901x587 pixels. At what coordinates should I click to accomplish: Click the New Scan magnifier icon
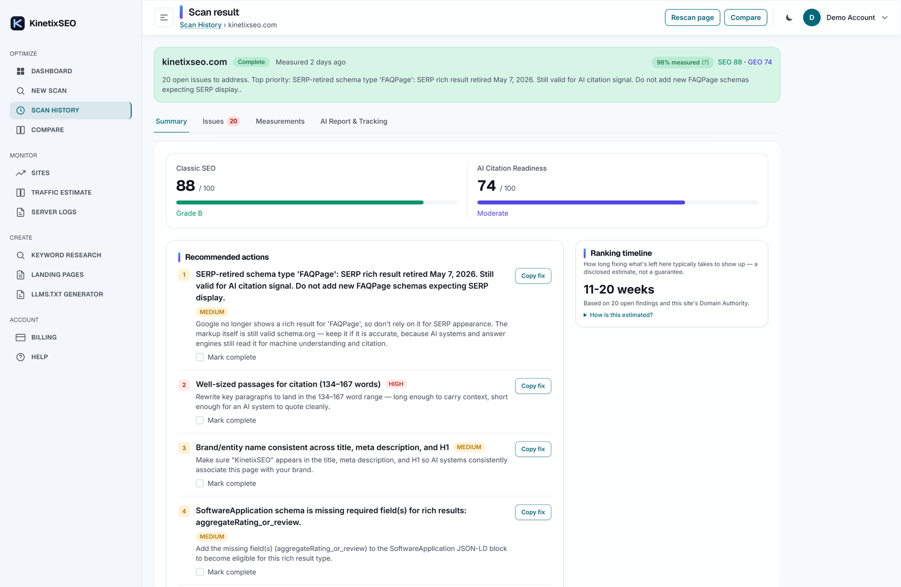pos(20,91)
